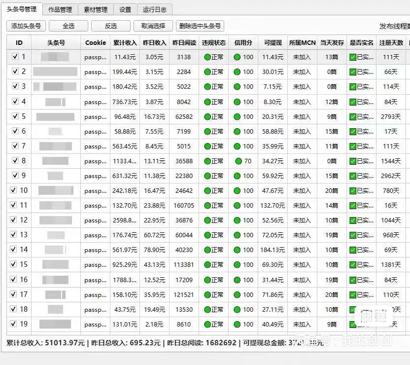Click the real-name verified icon in row 1

click(353, 57)
